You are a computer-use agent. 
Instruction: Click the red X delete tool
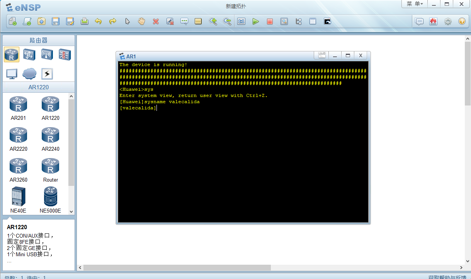(156, 21)
